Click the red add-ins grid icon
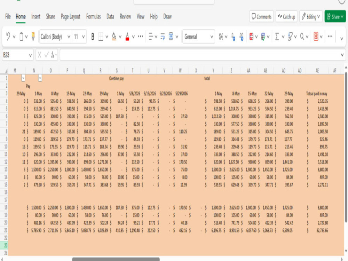348x261 pixels. (316, 37)
